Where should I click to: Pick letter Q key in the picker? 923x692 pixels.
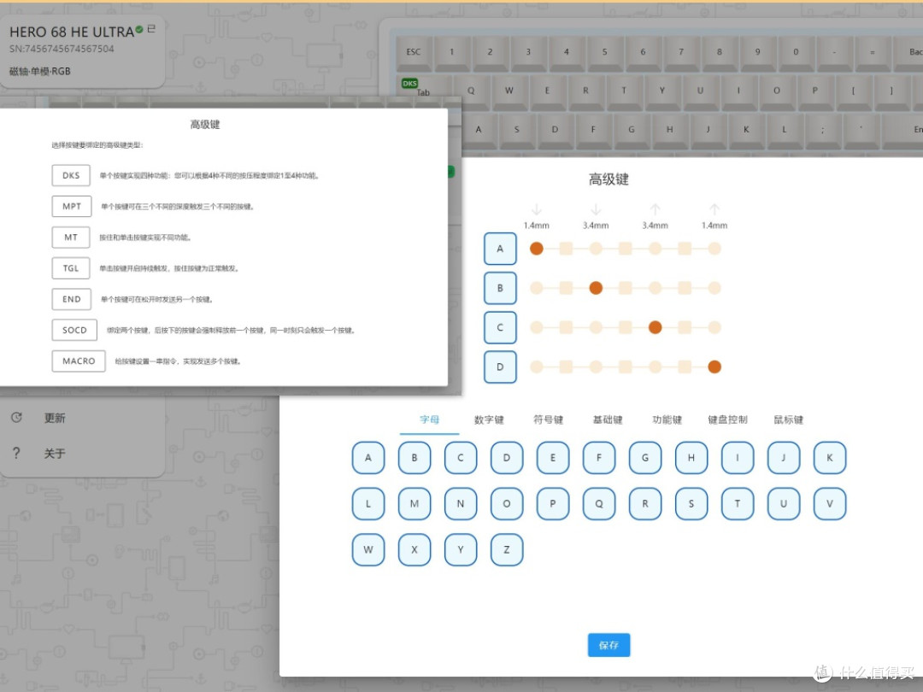pos(598,504)
